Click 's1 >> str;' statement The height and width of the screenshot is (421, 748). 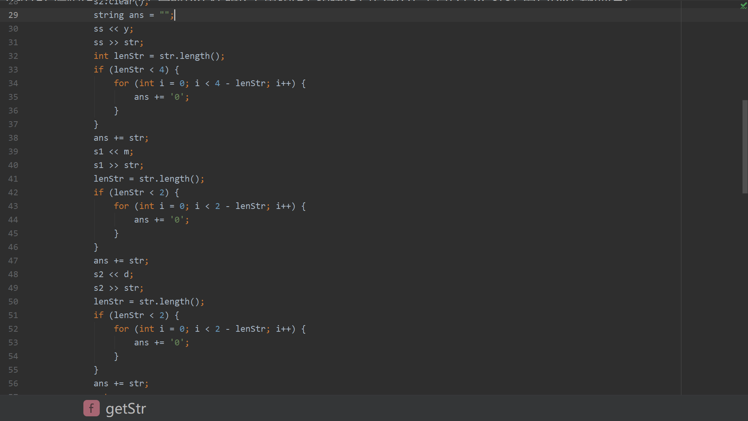coord(118,165)
